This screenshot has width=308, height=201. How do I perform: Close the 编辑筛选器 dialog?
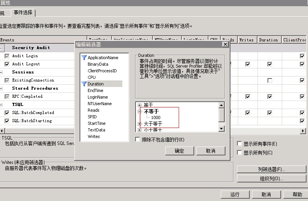click(225, 44)
